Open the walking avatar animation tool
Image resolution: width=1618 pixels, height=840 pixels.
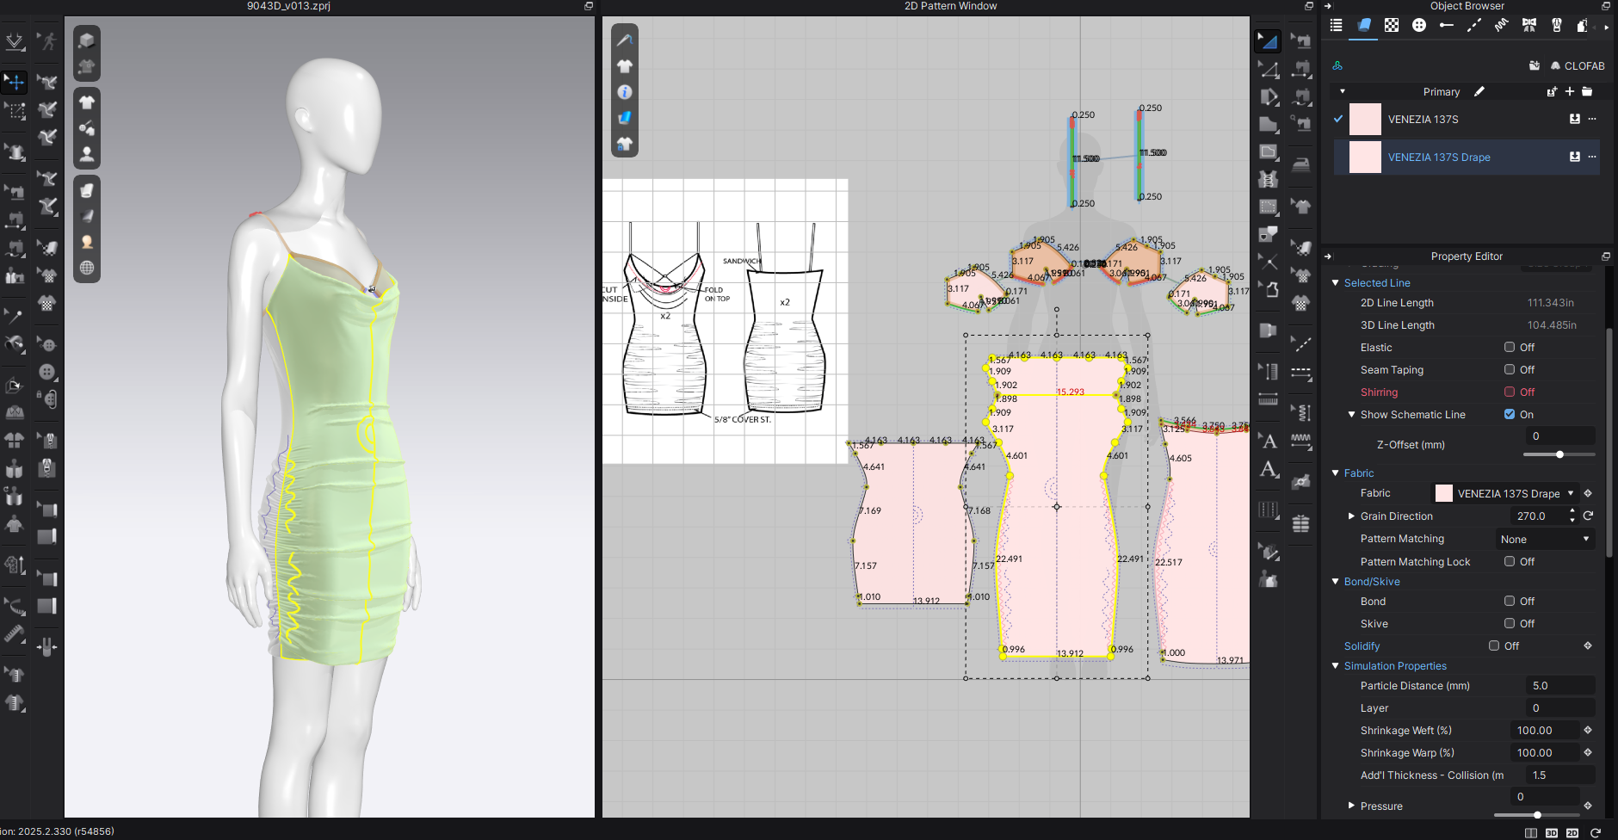click(47, 40)
